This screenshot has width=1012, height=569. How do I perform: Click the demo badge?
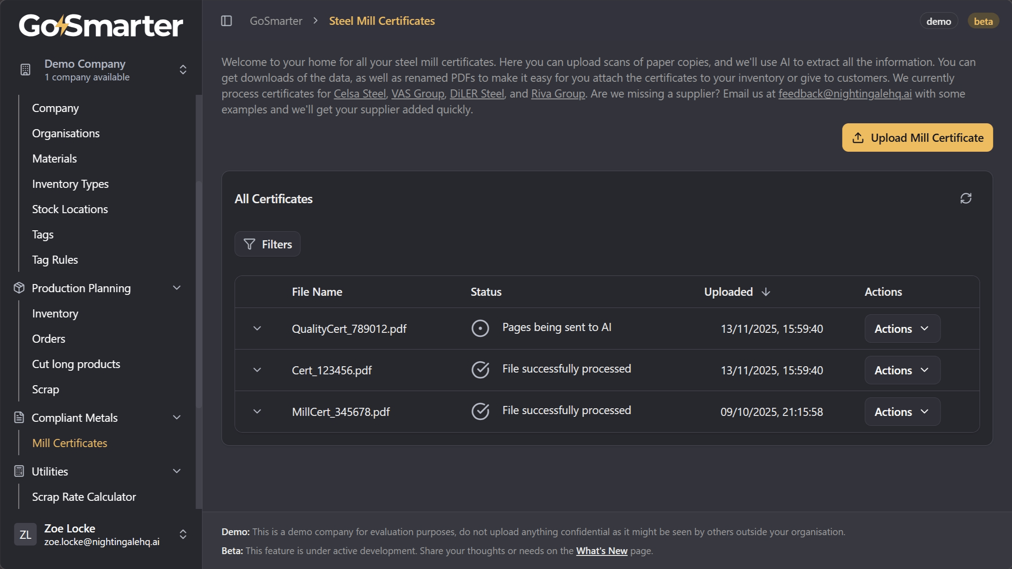point(939,21)
